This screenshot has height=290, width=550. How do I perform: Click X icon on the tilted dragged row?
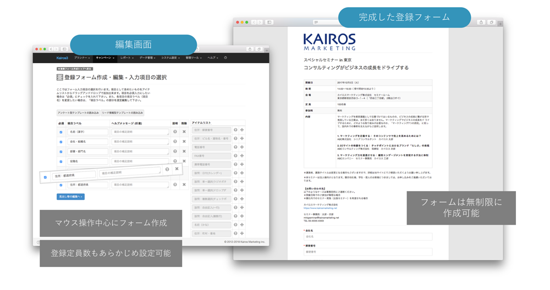(177, 169)
